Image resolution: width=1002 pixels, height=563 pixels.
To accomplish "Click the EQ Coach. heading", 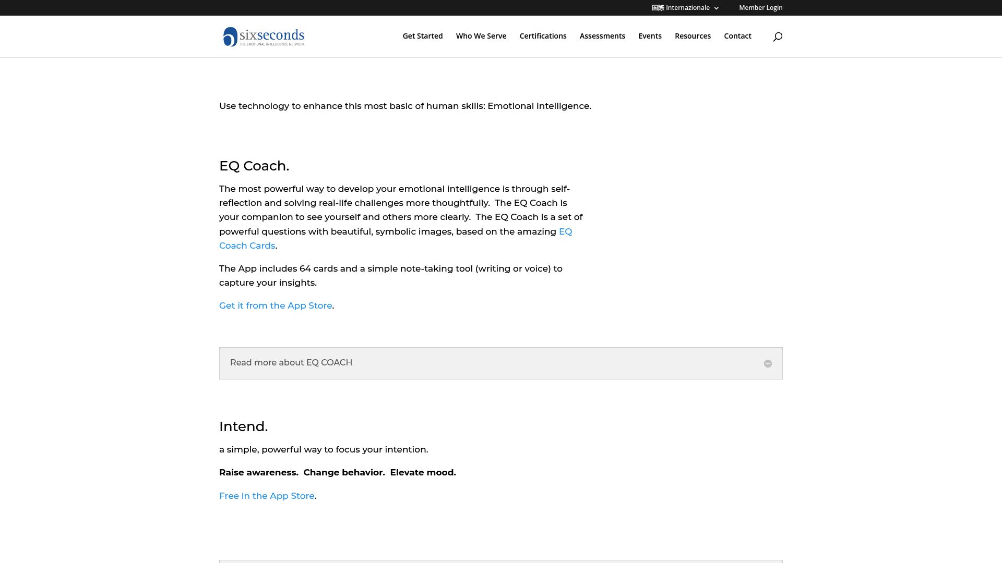I will click(x=254, y=166).
